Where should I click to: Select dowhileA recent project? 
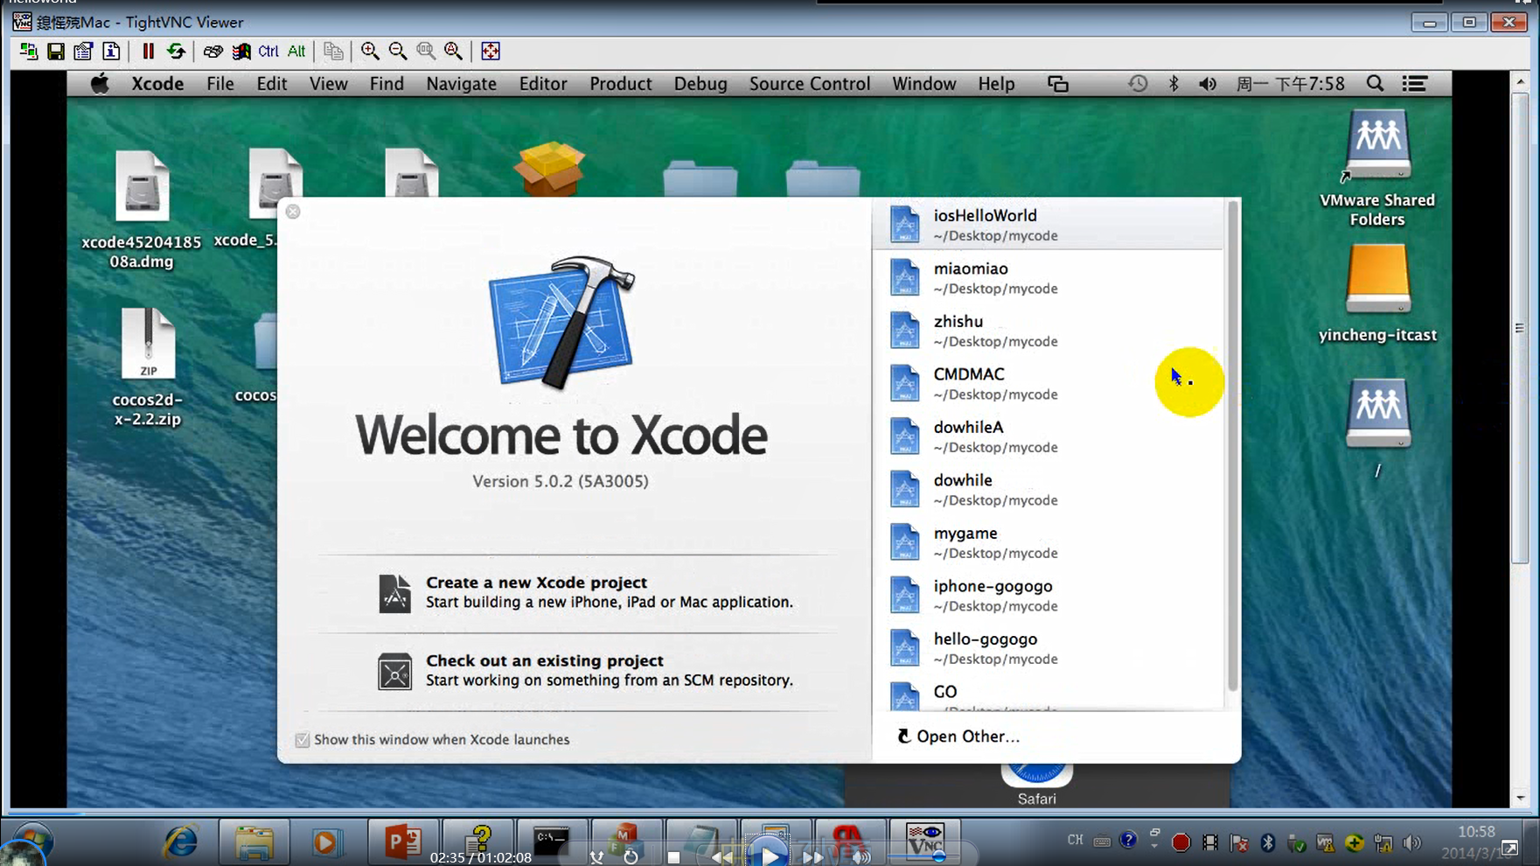[1048, 436]
